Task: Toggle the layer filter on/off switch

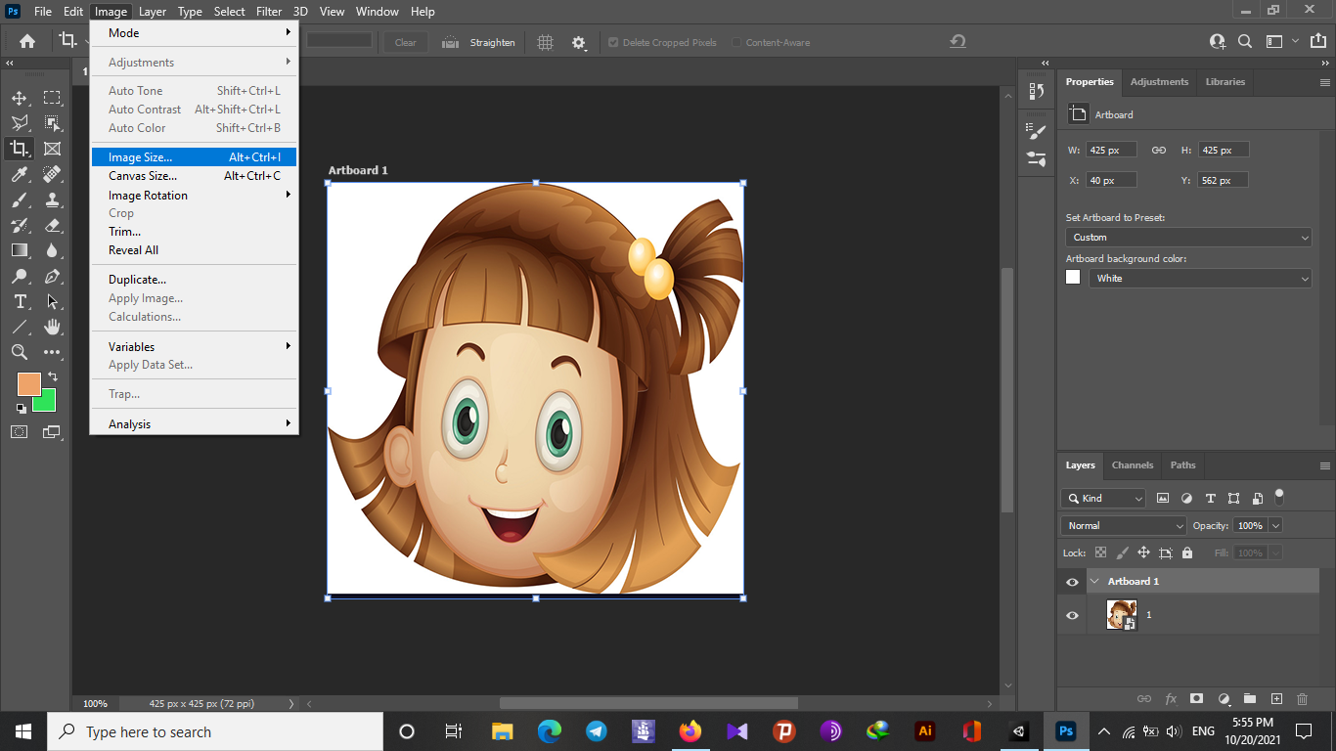Action: click(1279, 495)
